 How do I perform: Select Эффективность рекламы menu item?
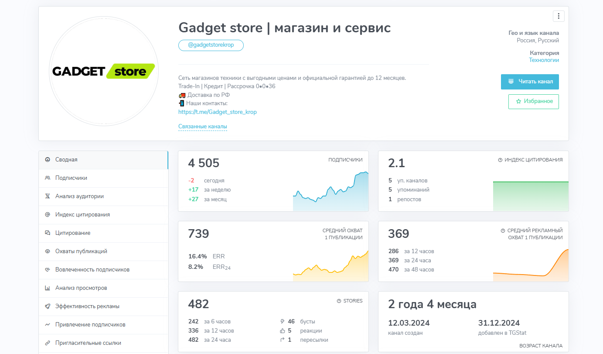(x=103, y=306)
